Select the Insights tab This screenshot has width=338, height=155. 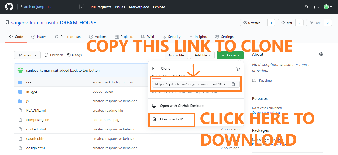(x=198, y=37)
